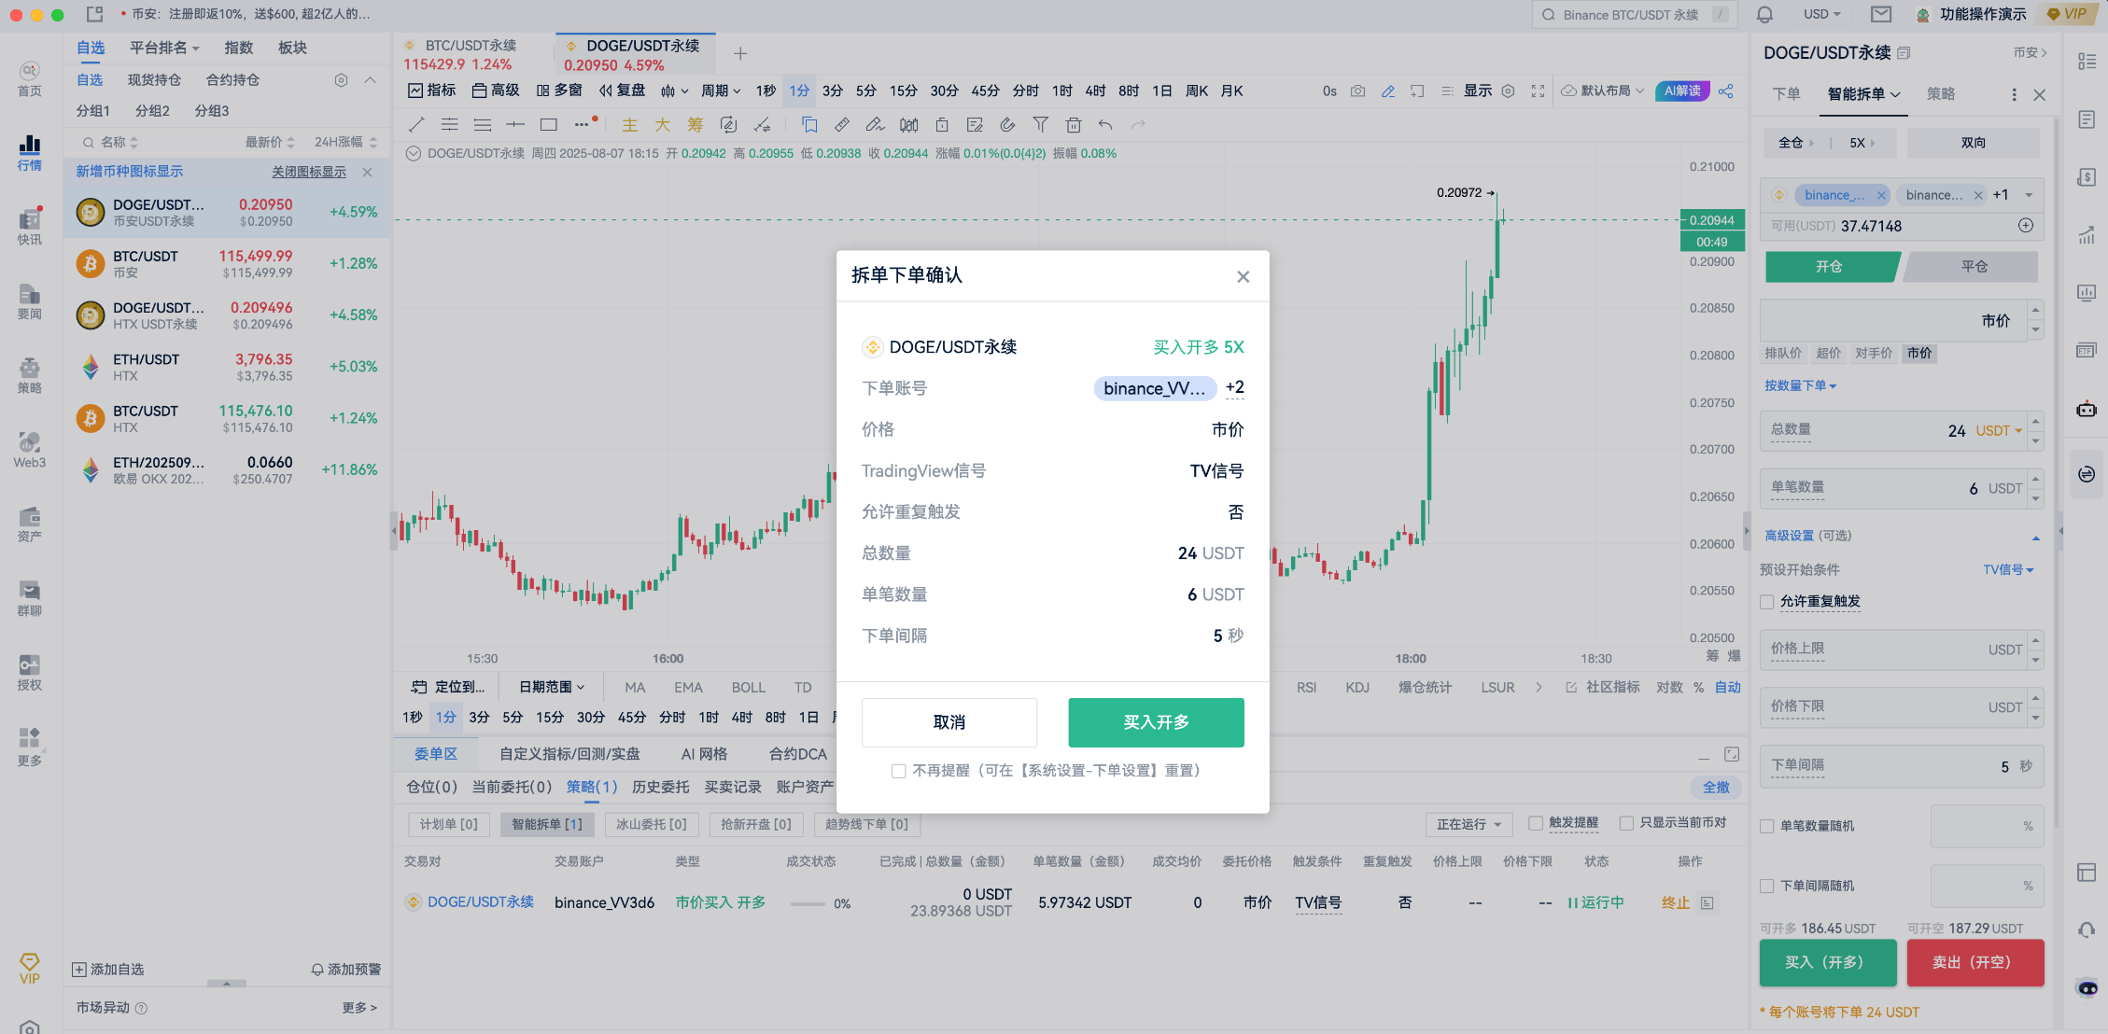Open the 平台排名 tab in watchlist
Viewport: 2108px width, 1034px height.
[164, 48]
